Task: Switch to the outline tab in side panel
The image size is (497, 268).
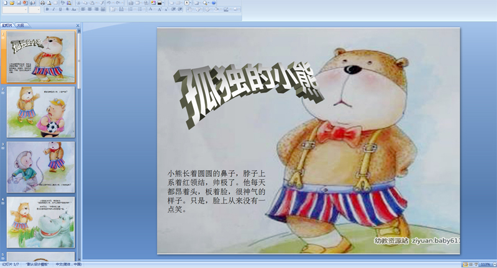Action: pos(21,25)
